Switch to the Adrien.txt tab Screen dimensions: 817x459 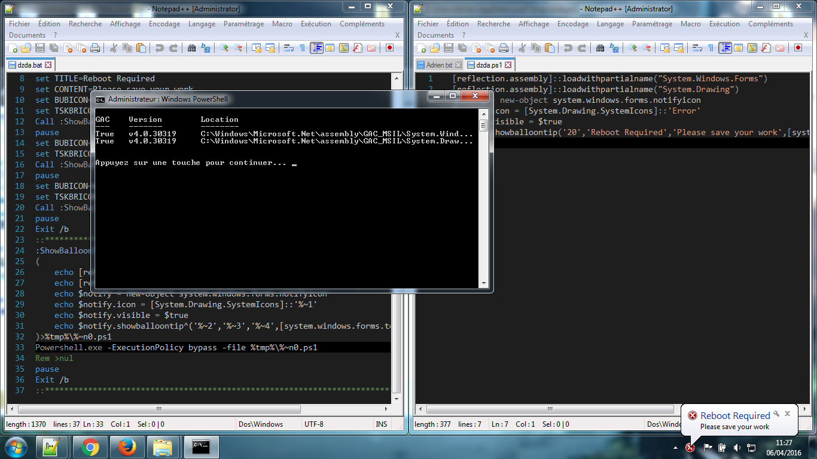[440, 65]
